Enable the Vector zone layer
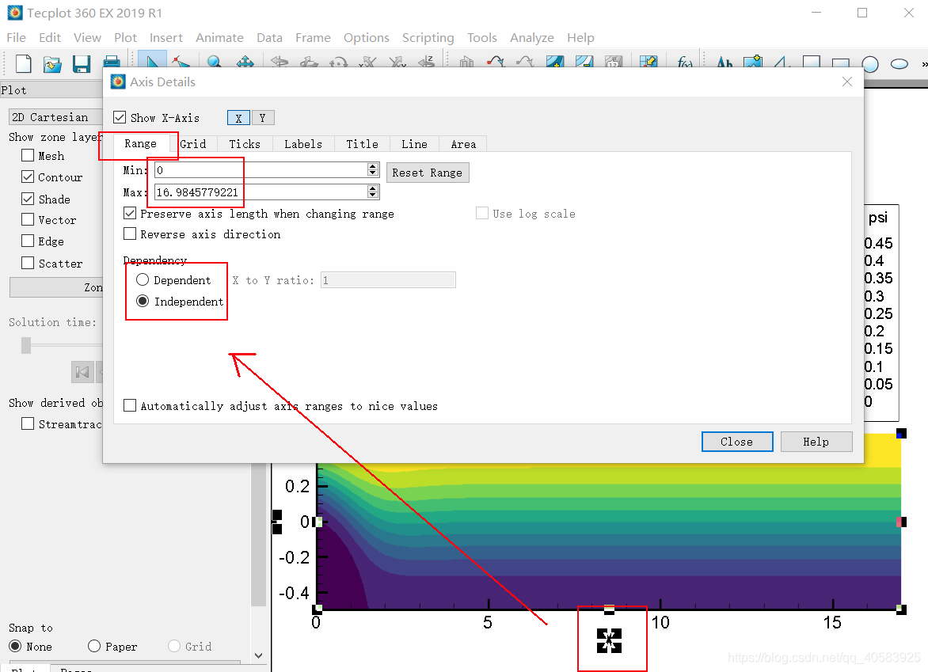928x672 pixels. pos(27,219)
